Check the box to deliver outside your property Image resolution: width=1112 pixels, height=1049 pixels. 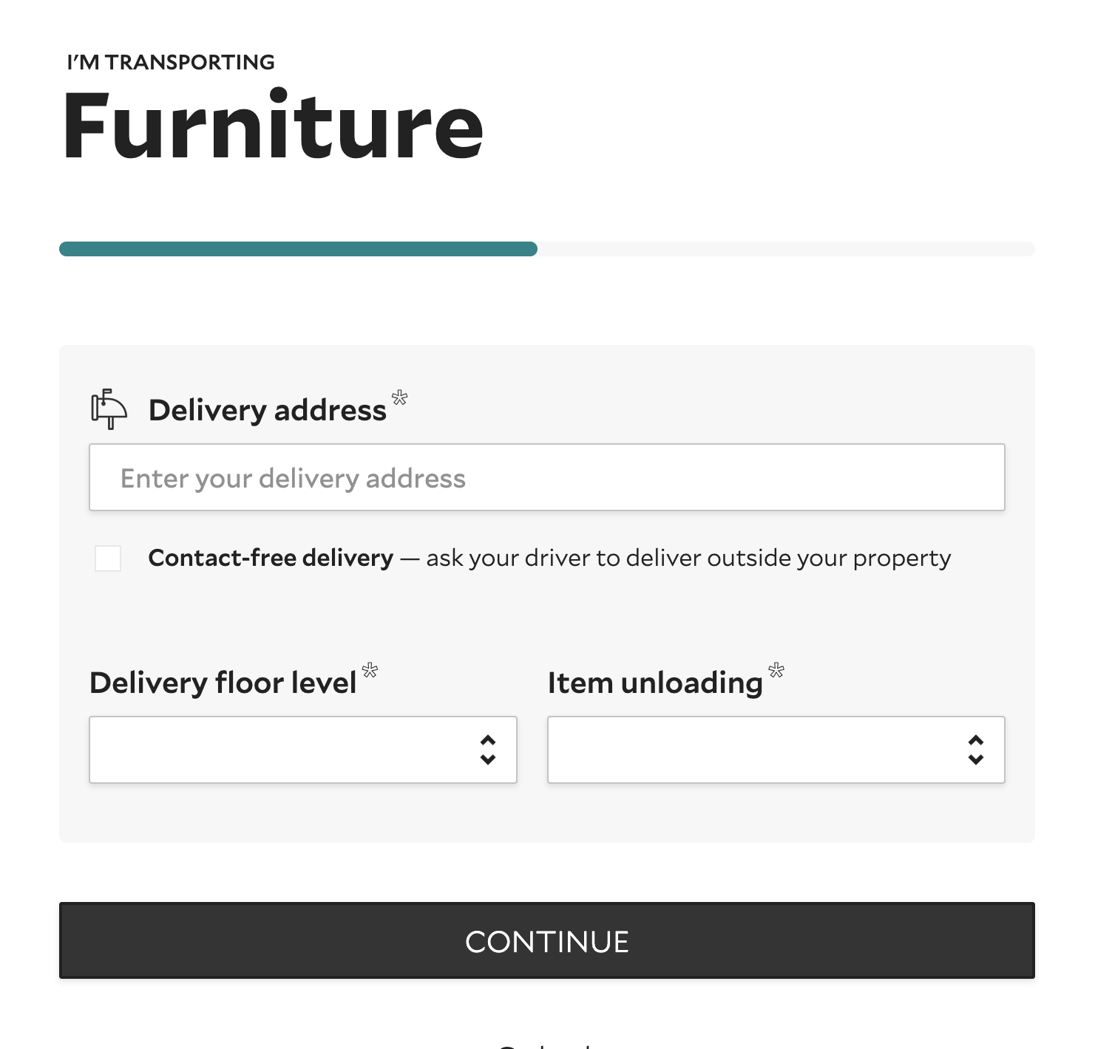pos(107,559)
